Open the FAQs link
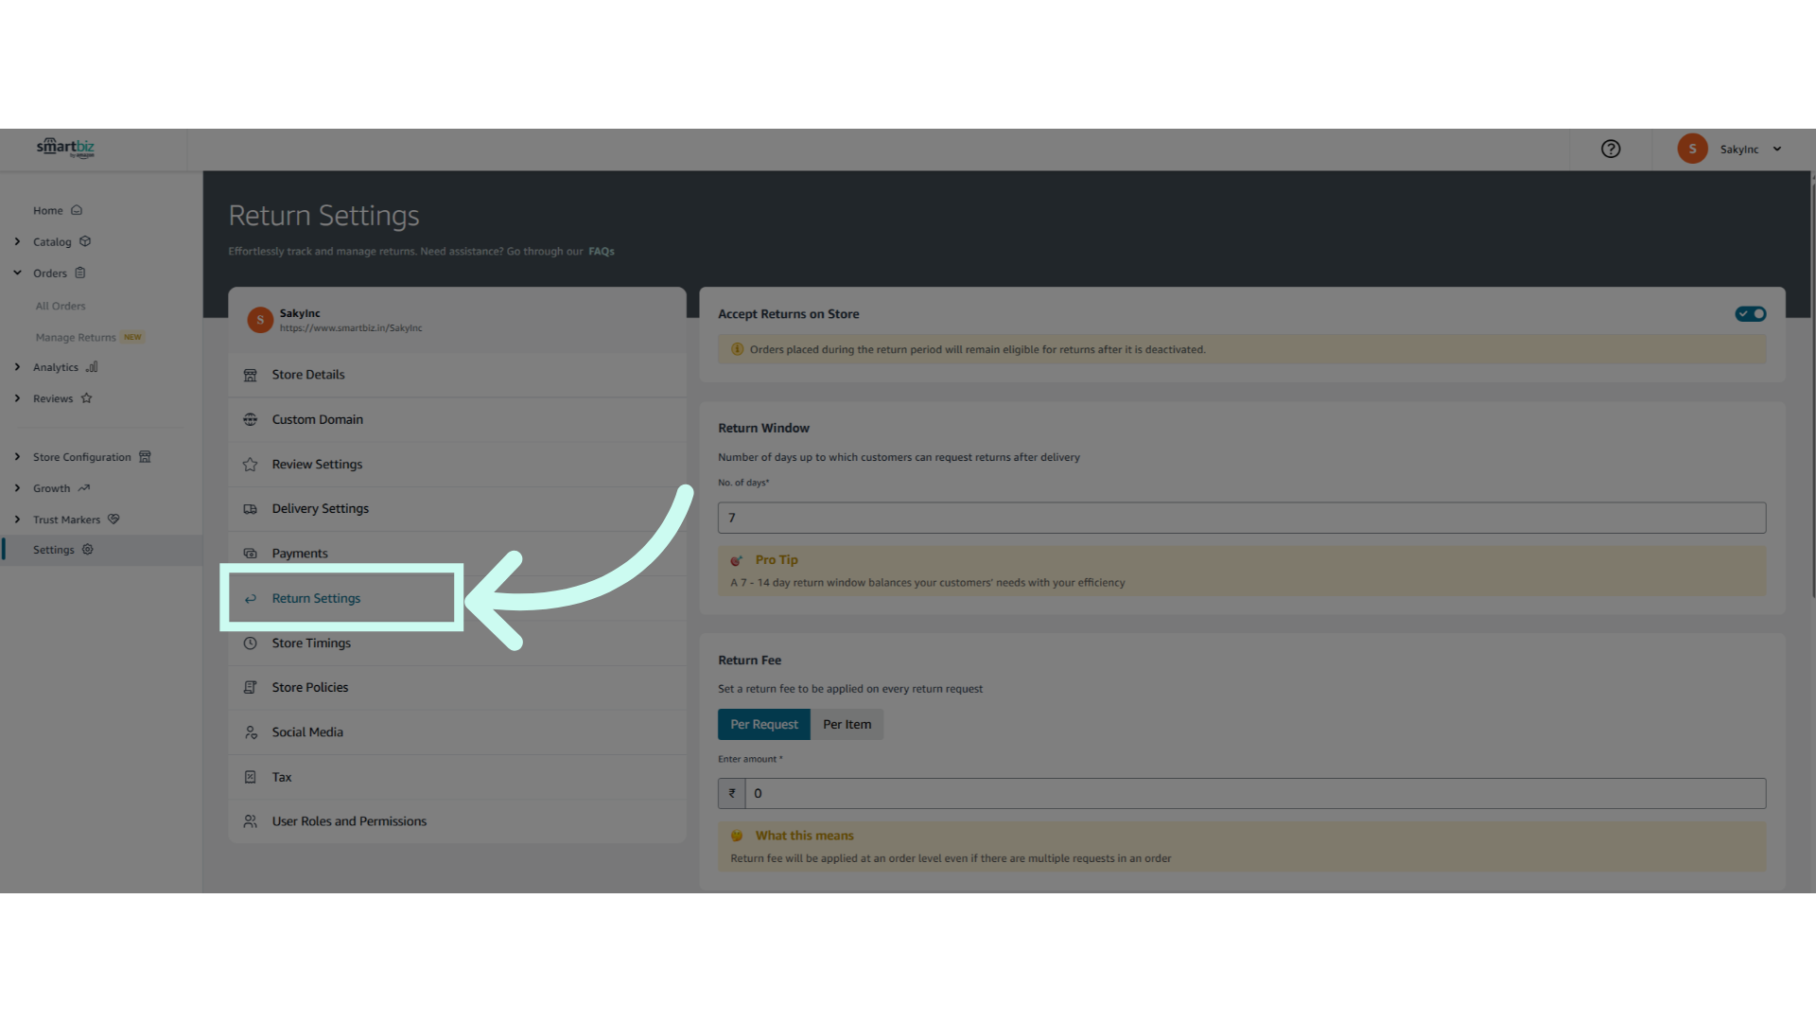The height and width of the screenshot is (1022, 1816). tap(602, 251)
